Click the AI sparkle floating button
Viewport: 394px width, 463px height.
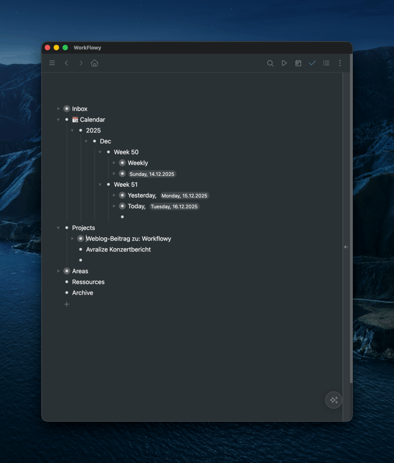coord(334,400)
